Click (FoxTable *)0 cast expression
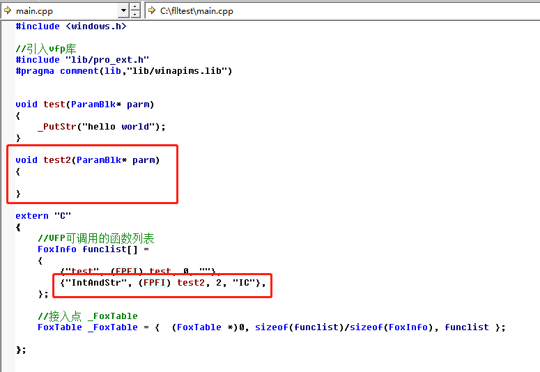540x372 pixels. click(x=208, y=327)
